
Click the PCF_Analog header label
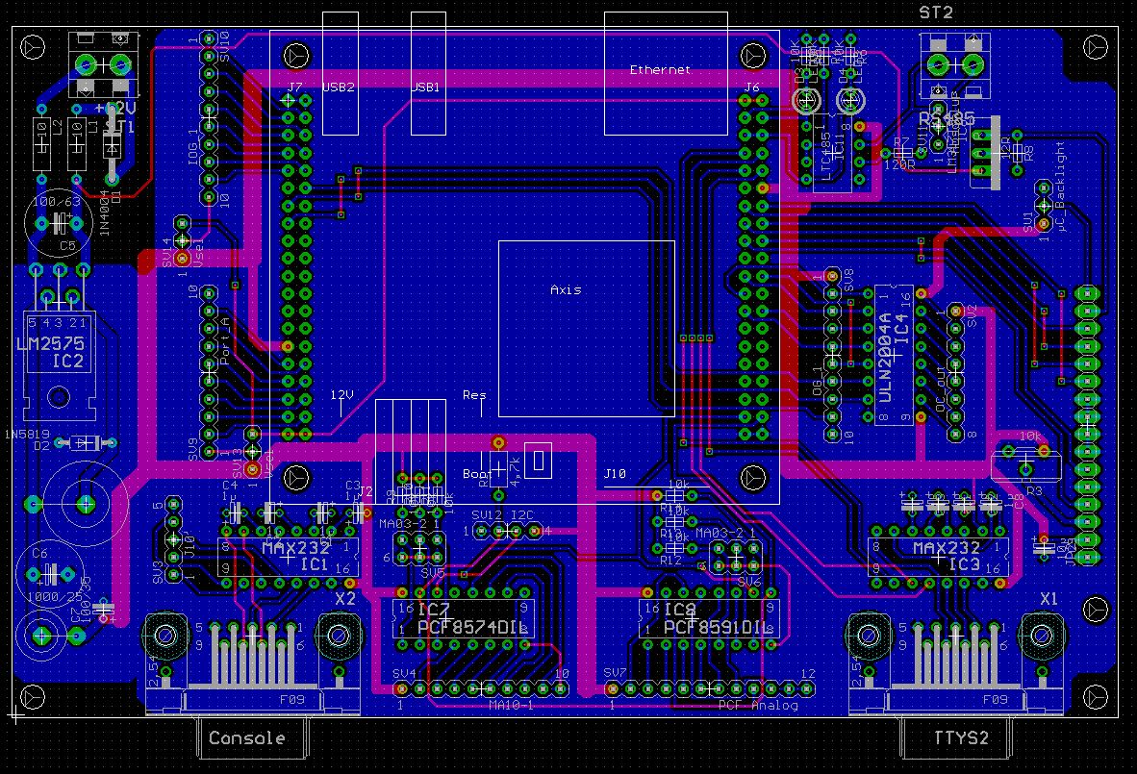point(758,705)
